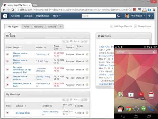Open the Opportunities module
The image size is (158, 119).
42,16
